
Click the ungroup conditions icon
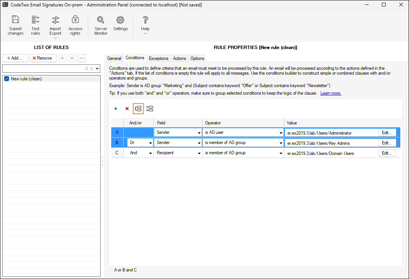pyautogui.click(x=150, y=109)
